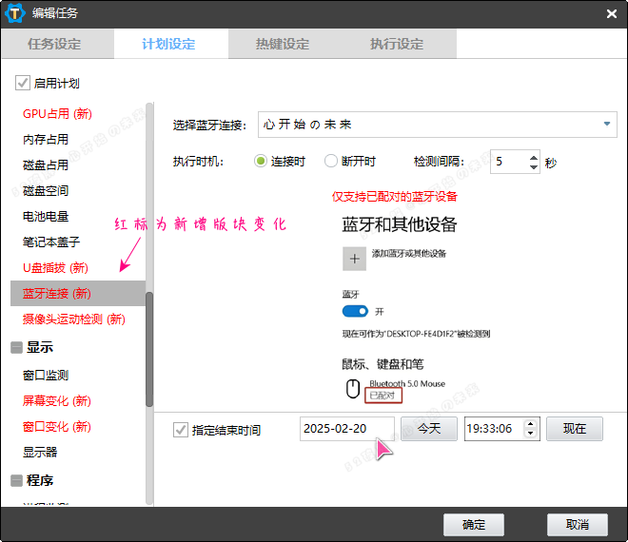Click the plus icon to add Bluetooth device
The height and width of the screenshot is (542, 628).
click(354, 258)
